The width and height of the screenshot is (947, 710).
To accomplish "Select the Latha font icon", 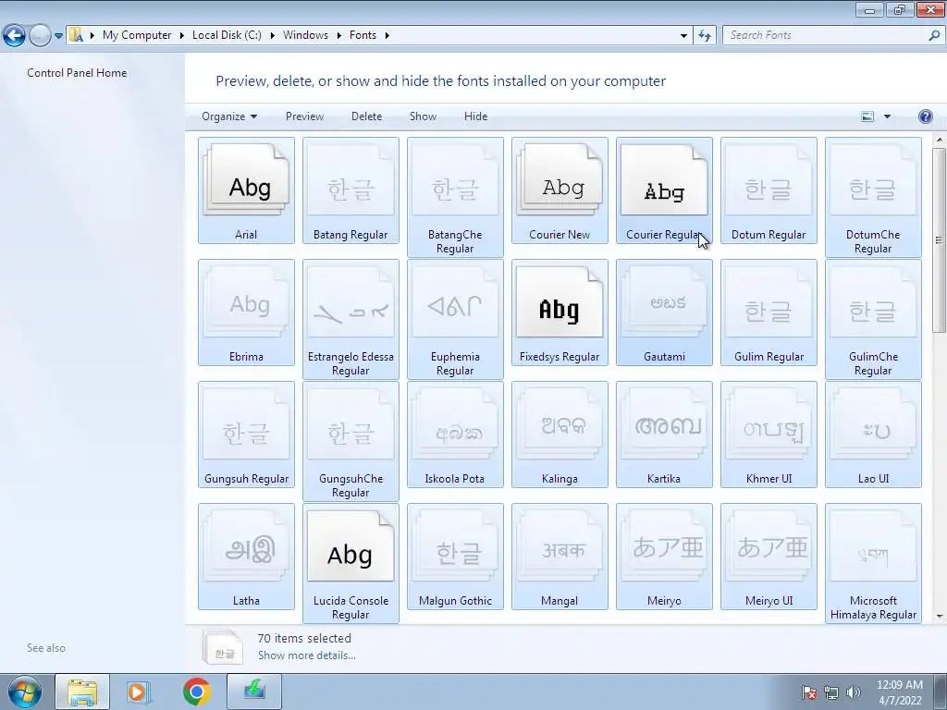I will click(x=246, y=556).
